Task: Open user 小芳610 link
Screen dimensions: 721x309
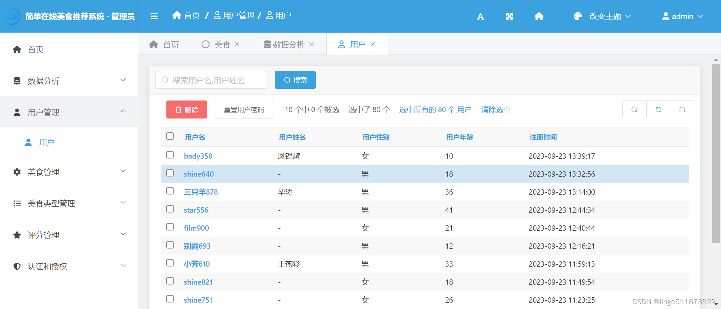Action: tap(197, 264)
